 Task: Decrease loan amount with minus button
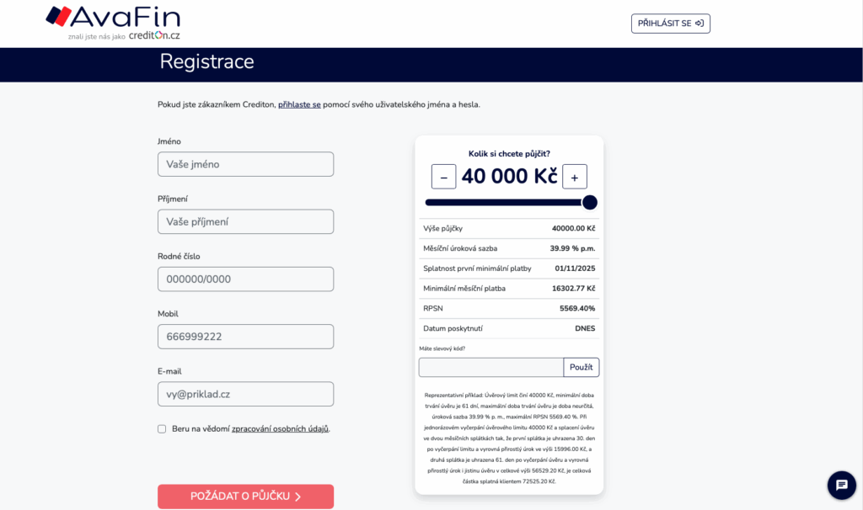click(443, 177)
